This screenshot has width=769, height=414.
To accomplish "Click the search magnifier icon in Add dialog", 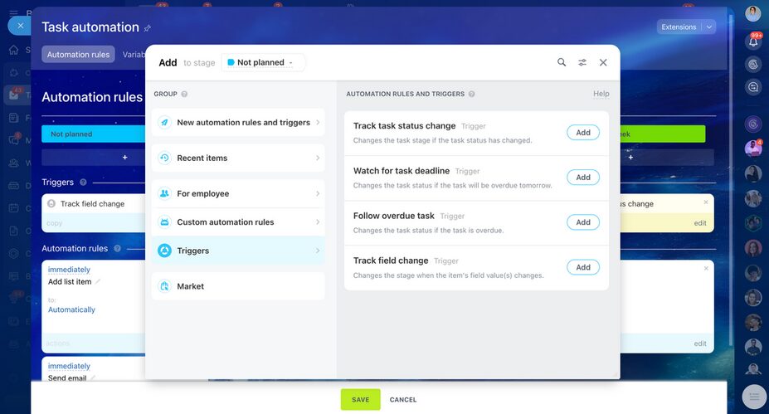I will [x=562, y=62].
